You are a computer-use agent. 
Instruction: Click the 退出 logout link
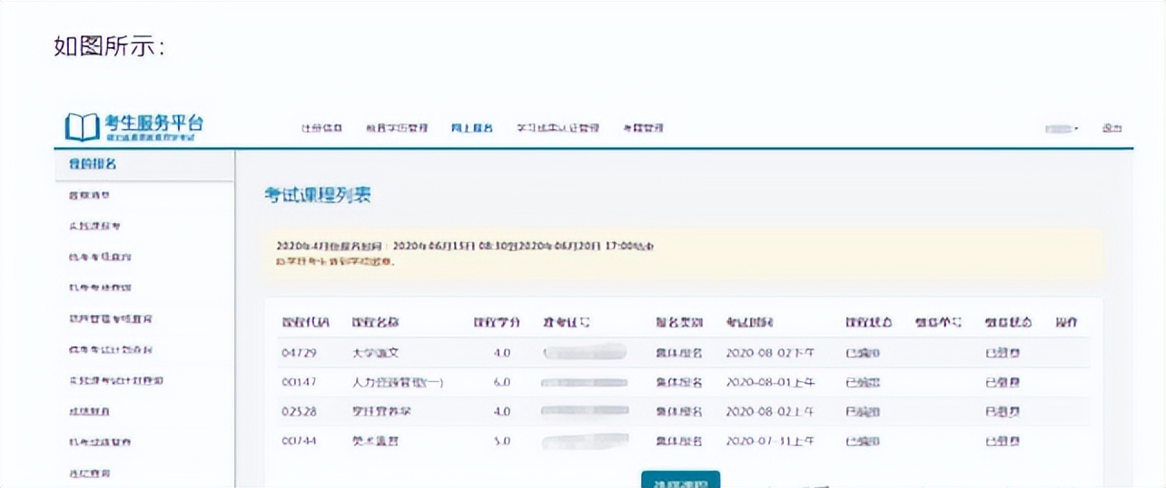(x=1112, y=129)
